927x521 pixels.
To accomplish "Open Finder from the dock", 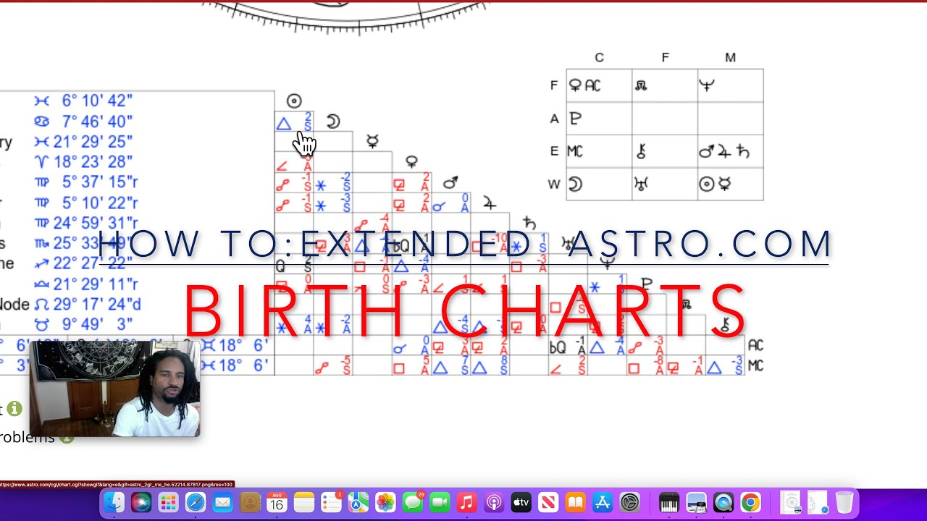I will tap(114, 502).
